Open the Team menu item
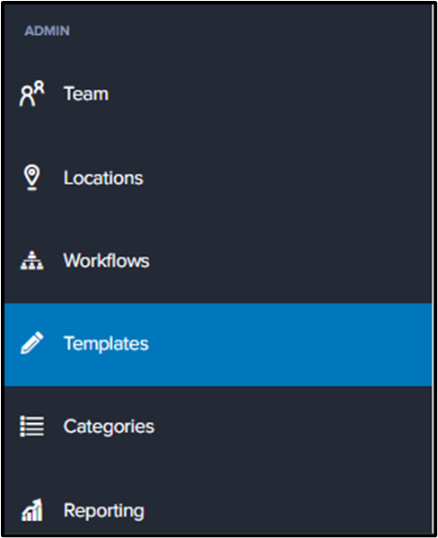 coord(218,93)
